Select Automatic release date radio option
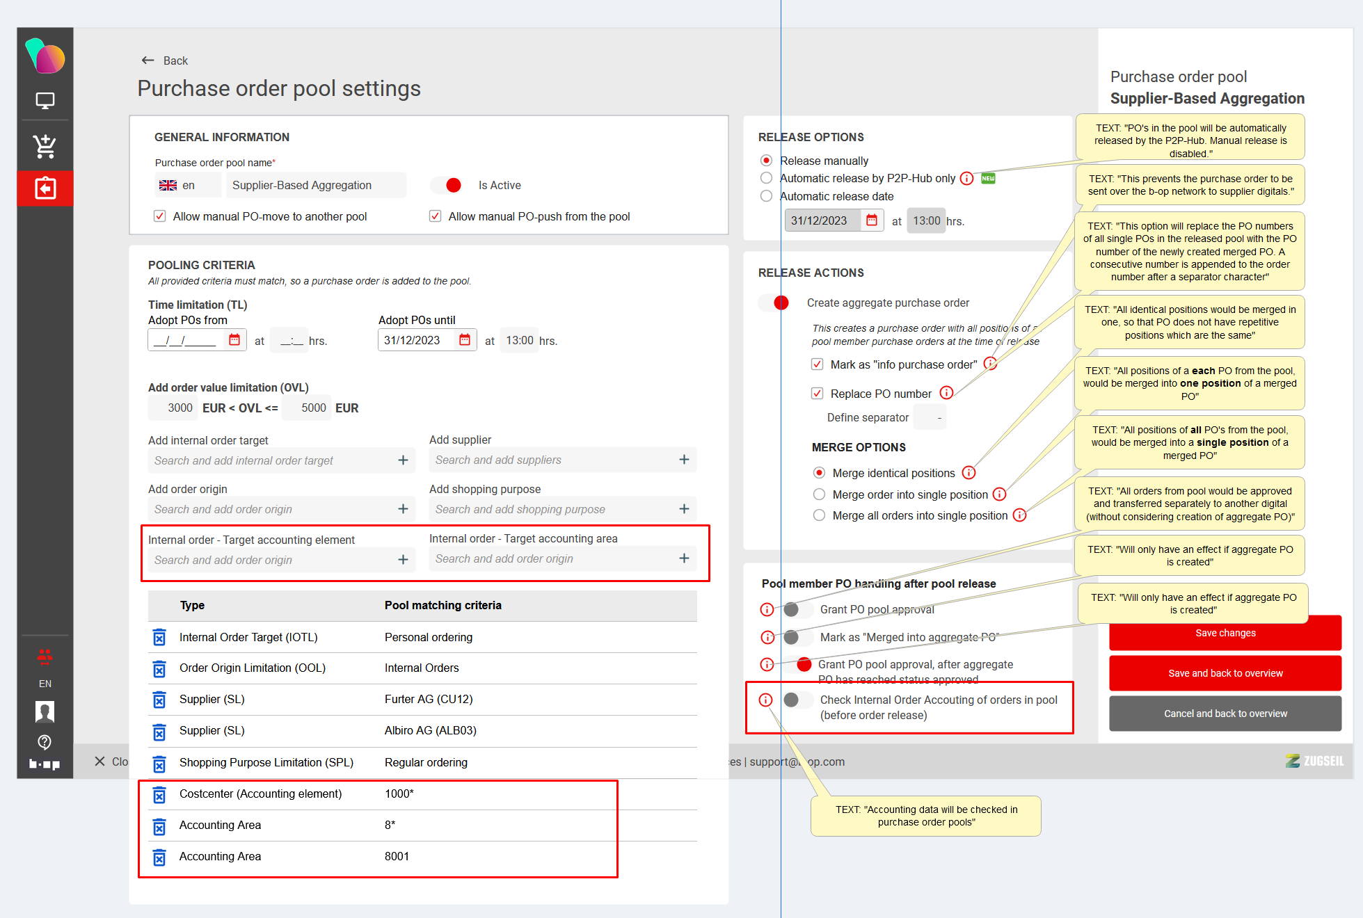Screen dimensions: 1363x918 coord(767,196)
